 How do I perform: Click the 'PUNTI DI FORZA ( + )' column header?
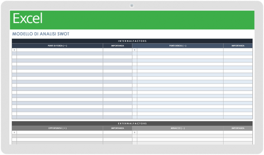coord(57,46)
